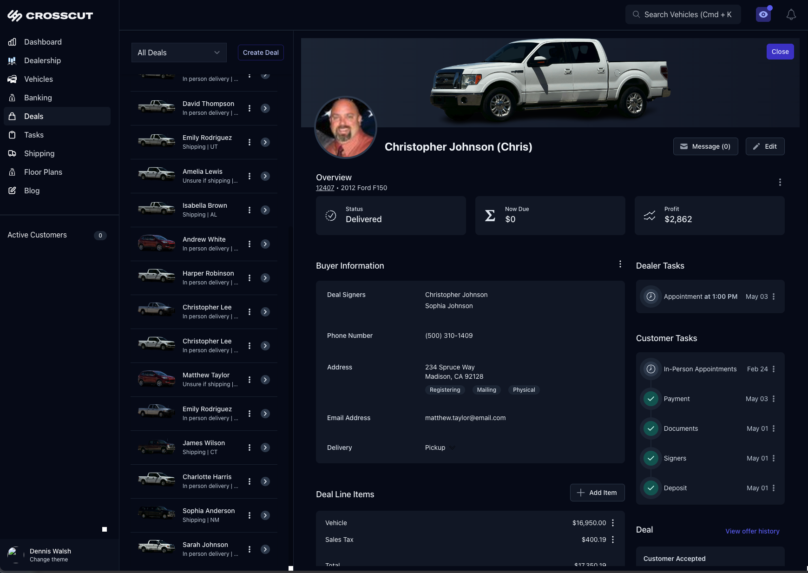This screenshot has width=808, height=573.
Task: Open Amelia Lewis deal options menu
Action: [x=250, y=176]
